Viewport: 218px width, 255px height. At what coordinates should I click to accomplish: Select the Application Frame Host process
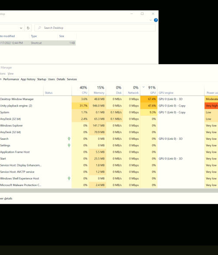click(x=109, y=152)
